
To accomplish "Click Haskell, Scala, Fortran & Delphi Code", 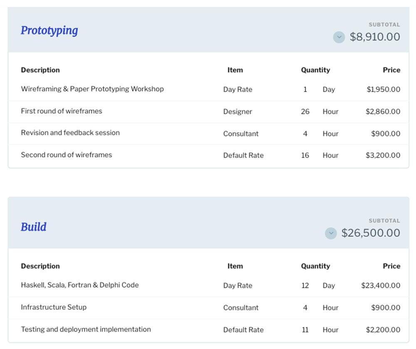I will [80, 285].
